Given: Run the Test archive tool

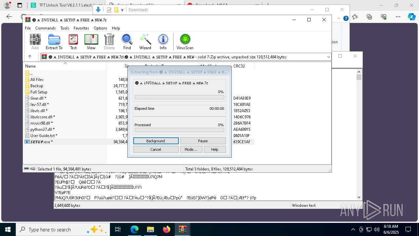Looking at the screenshot, I should 73,42.
